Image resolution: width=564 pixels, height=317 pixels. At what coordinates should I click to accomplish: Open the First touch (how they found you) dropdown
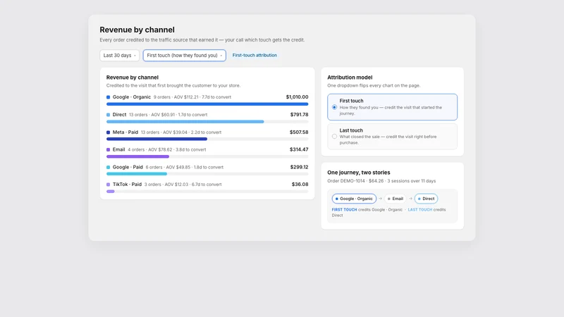185,56
